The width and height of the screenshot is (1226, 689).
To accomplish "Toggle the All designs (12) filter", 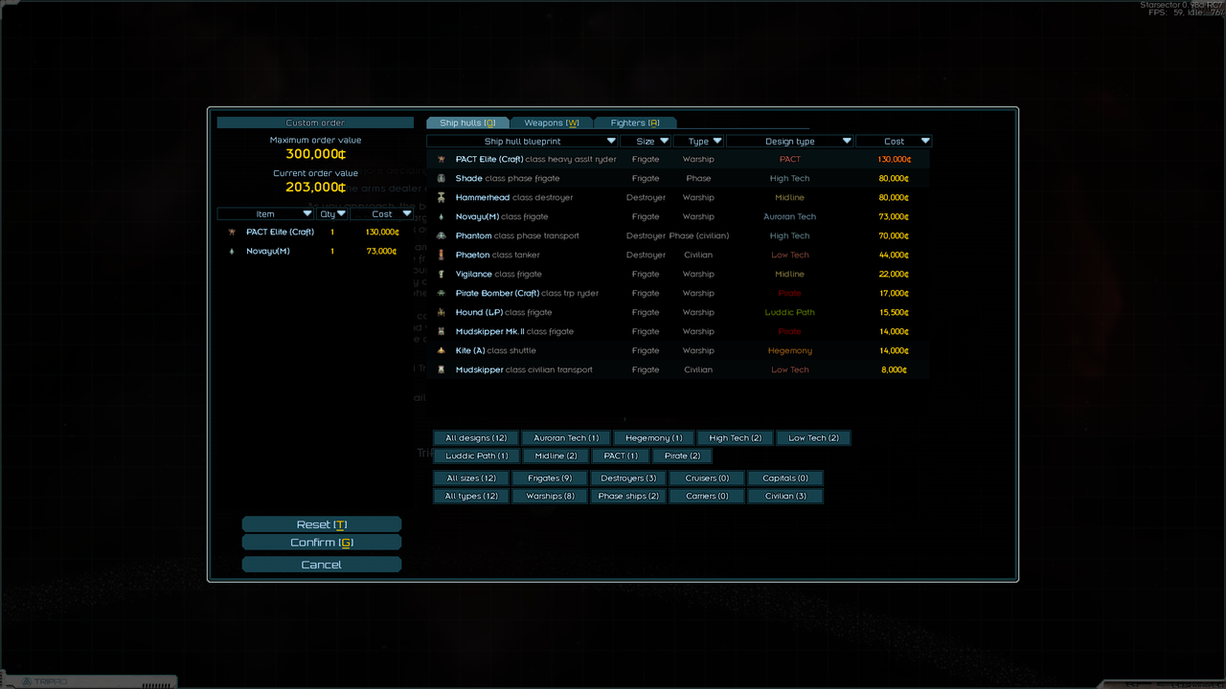I will pyautogui.click(x=476, y=437).
